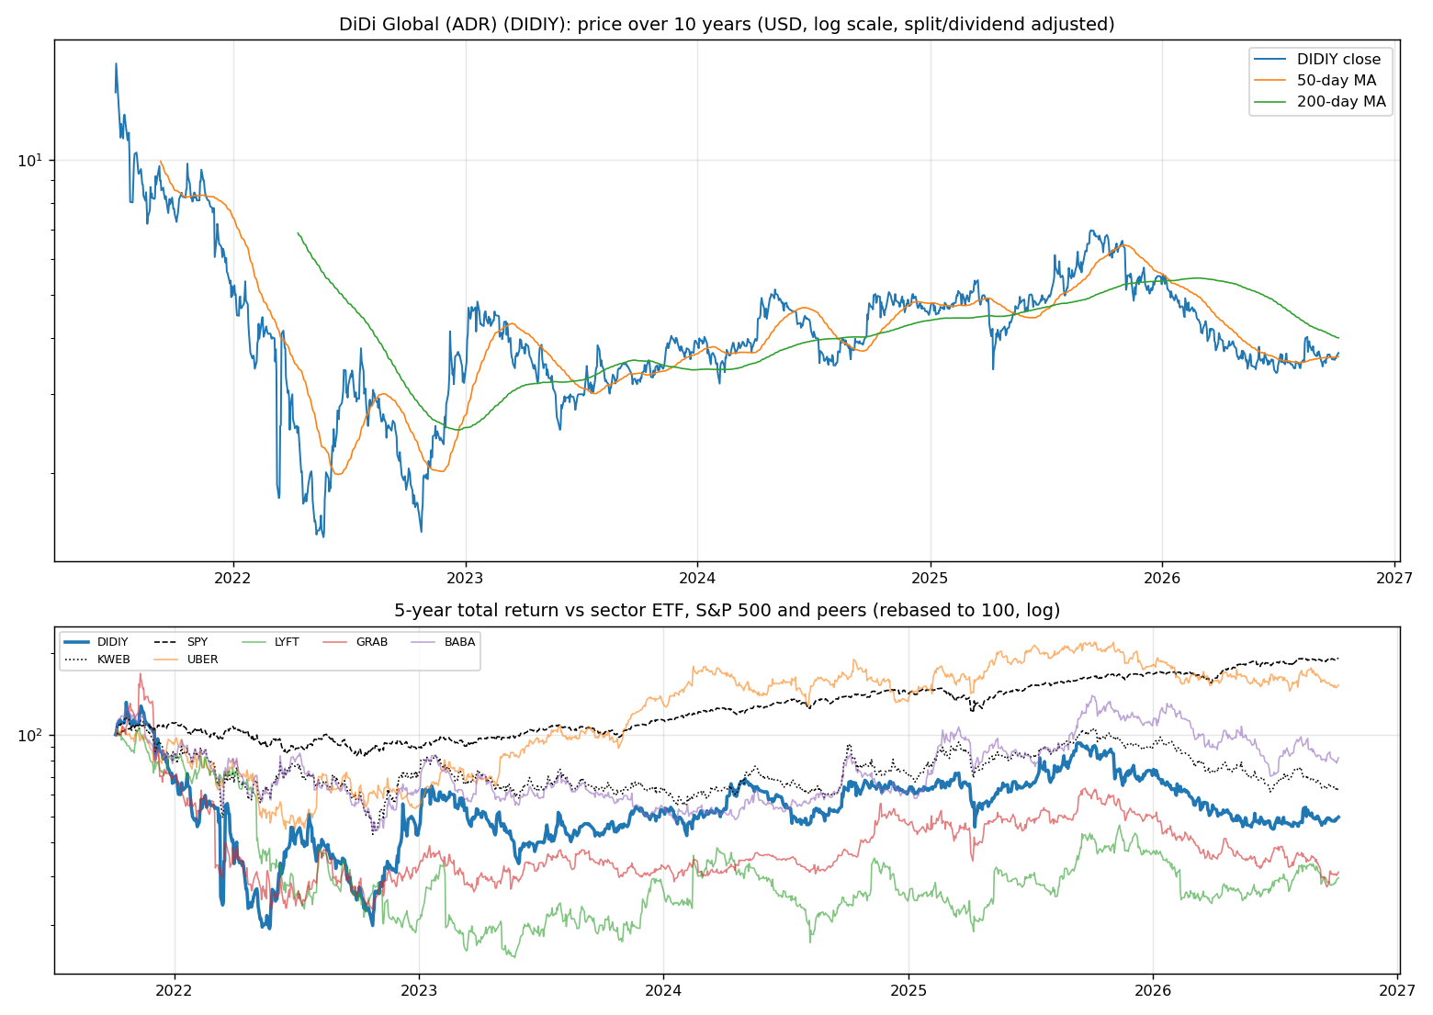Click 2023 tick on upper chart axis
The image size is (1433, 1015).
[465, 578]
